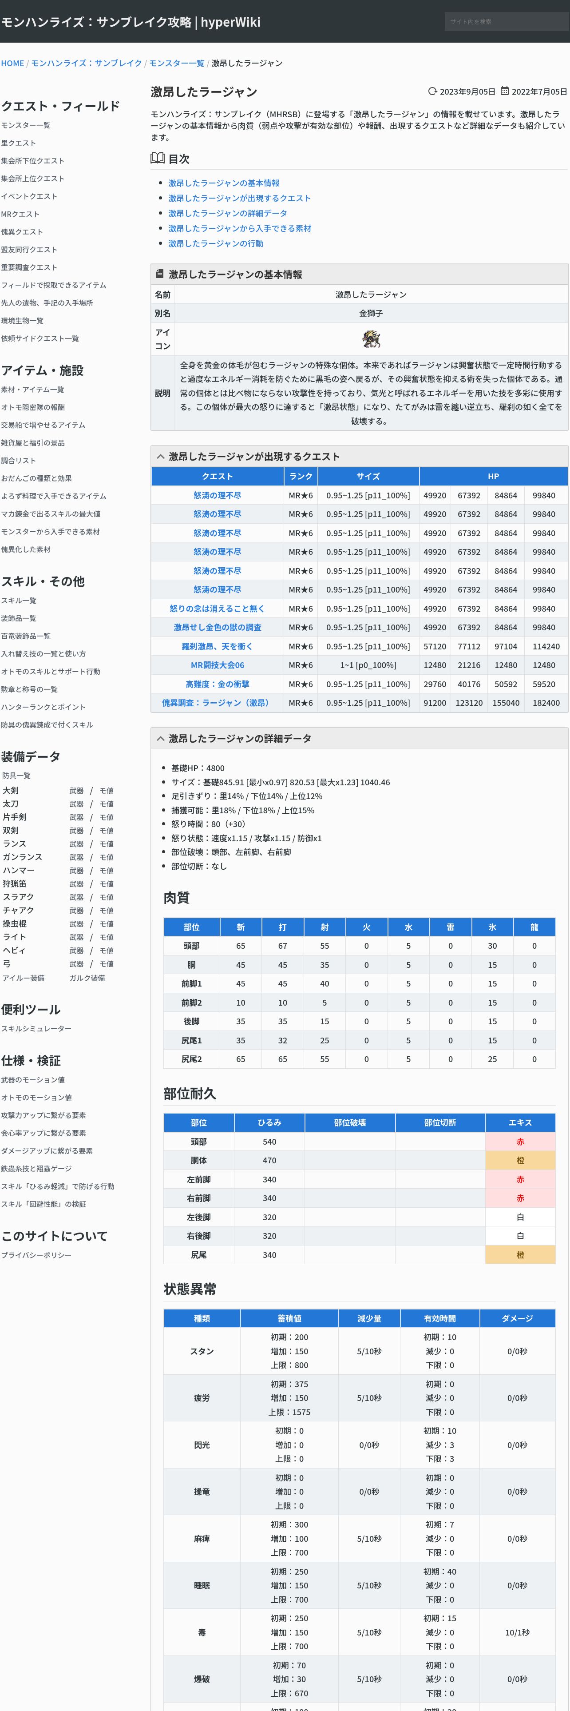The width and height of the screenshot is (570, 1711).
Task: Click the 114240 HP value cell
Action: click(546, 646)
